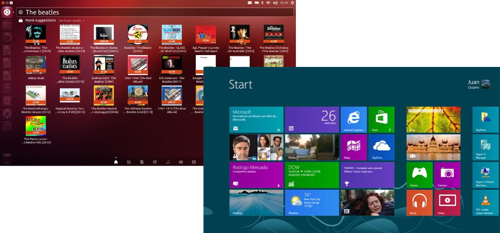Open the Trash in Ubuntu launcher
Image resolution: width=500 pixels, height=233 pixels.
pyautogui.click(x=7, y=158)
